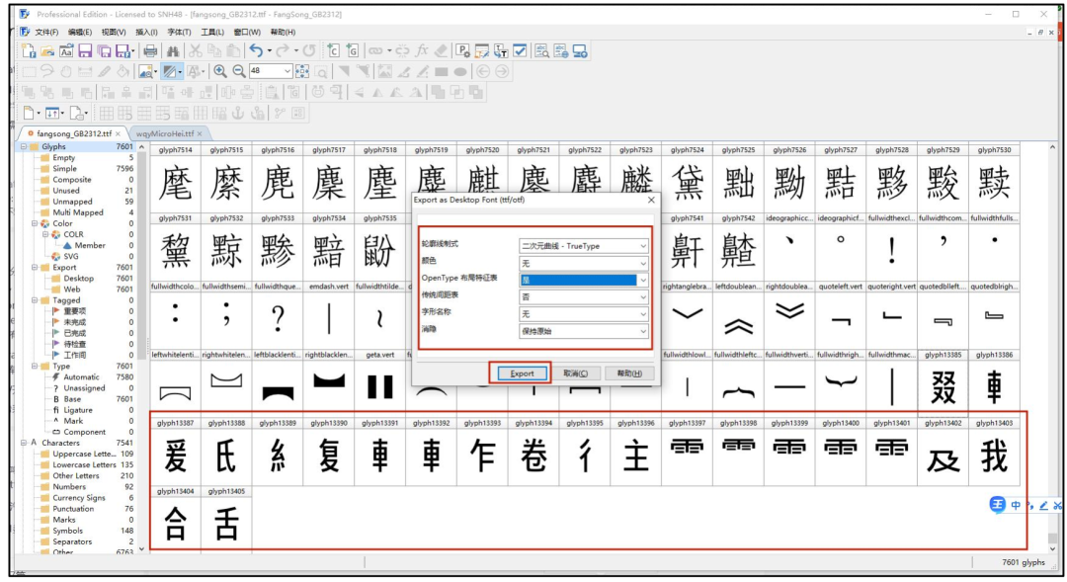Click the Print toolbar icon

[150, 51]
